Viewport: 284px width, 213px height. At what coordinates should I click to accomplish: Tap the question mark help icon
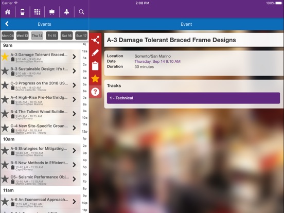pos(95,92)
